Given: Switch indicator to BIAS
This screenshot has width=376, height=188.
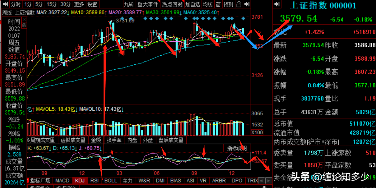Looking at the screenshot, I should [176, 181].
